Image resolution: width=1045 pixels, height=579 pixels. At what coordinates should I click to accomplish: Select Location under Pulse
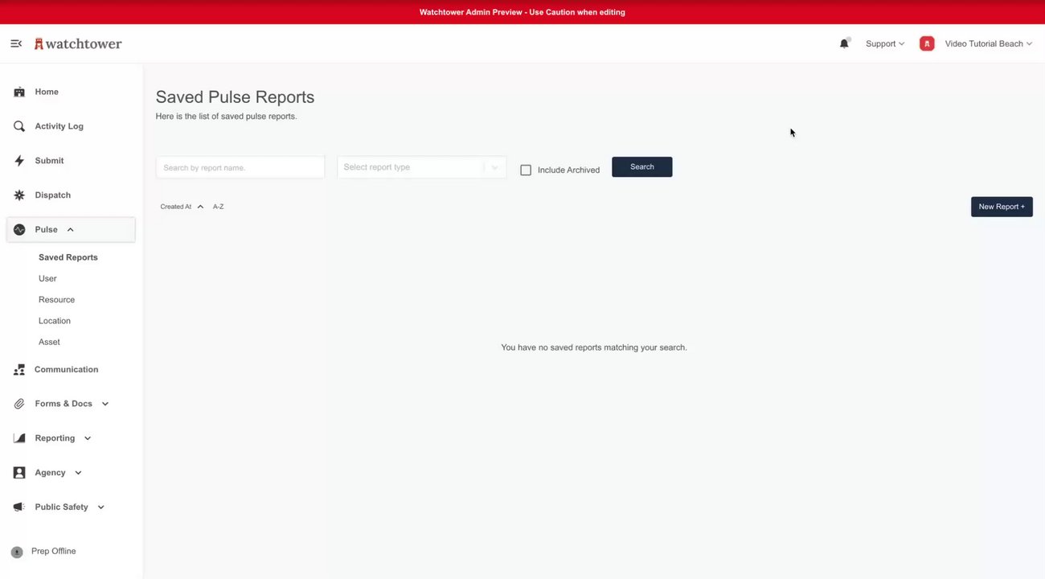(x=55, y=321)
